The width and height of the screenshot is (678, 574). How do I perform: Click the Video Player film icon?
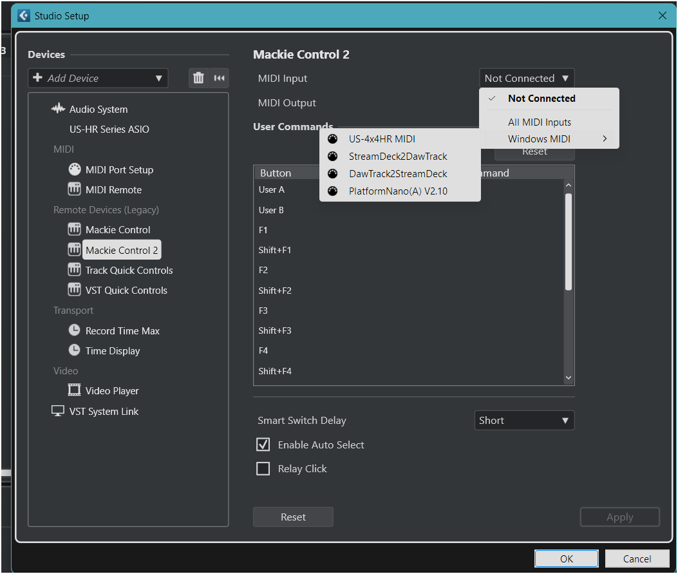pos(75,390)
